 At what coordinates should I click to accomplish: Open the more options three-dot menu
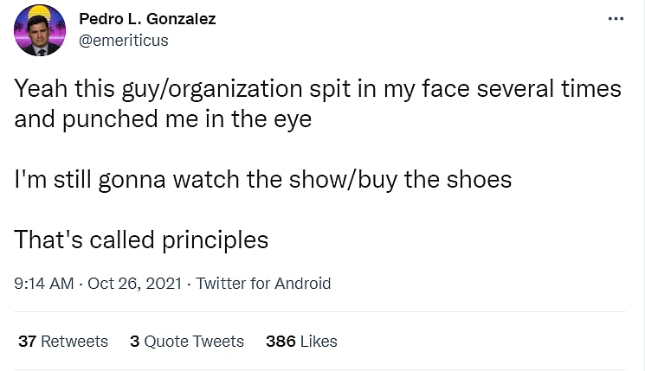(x=616, y=19)
